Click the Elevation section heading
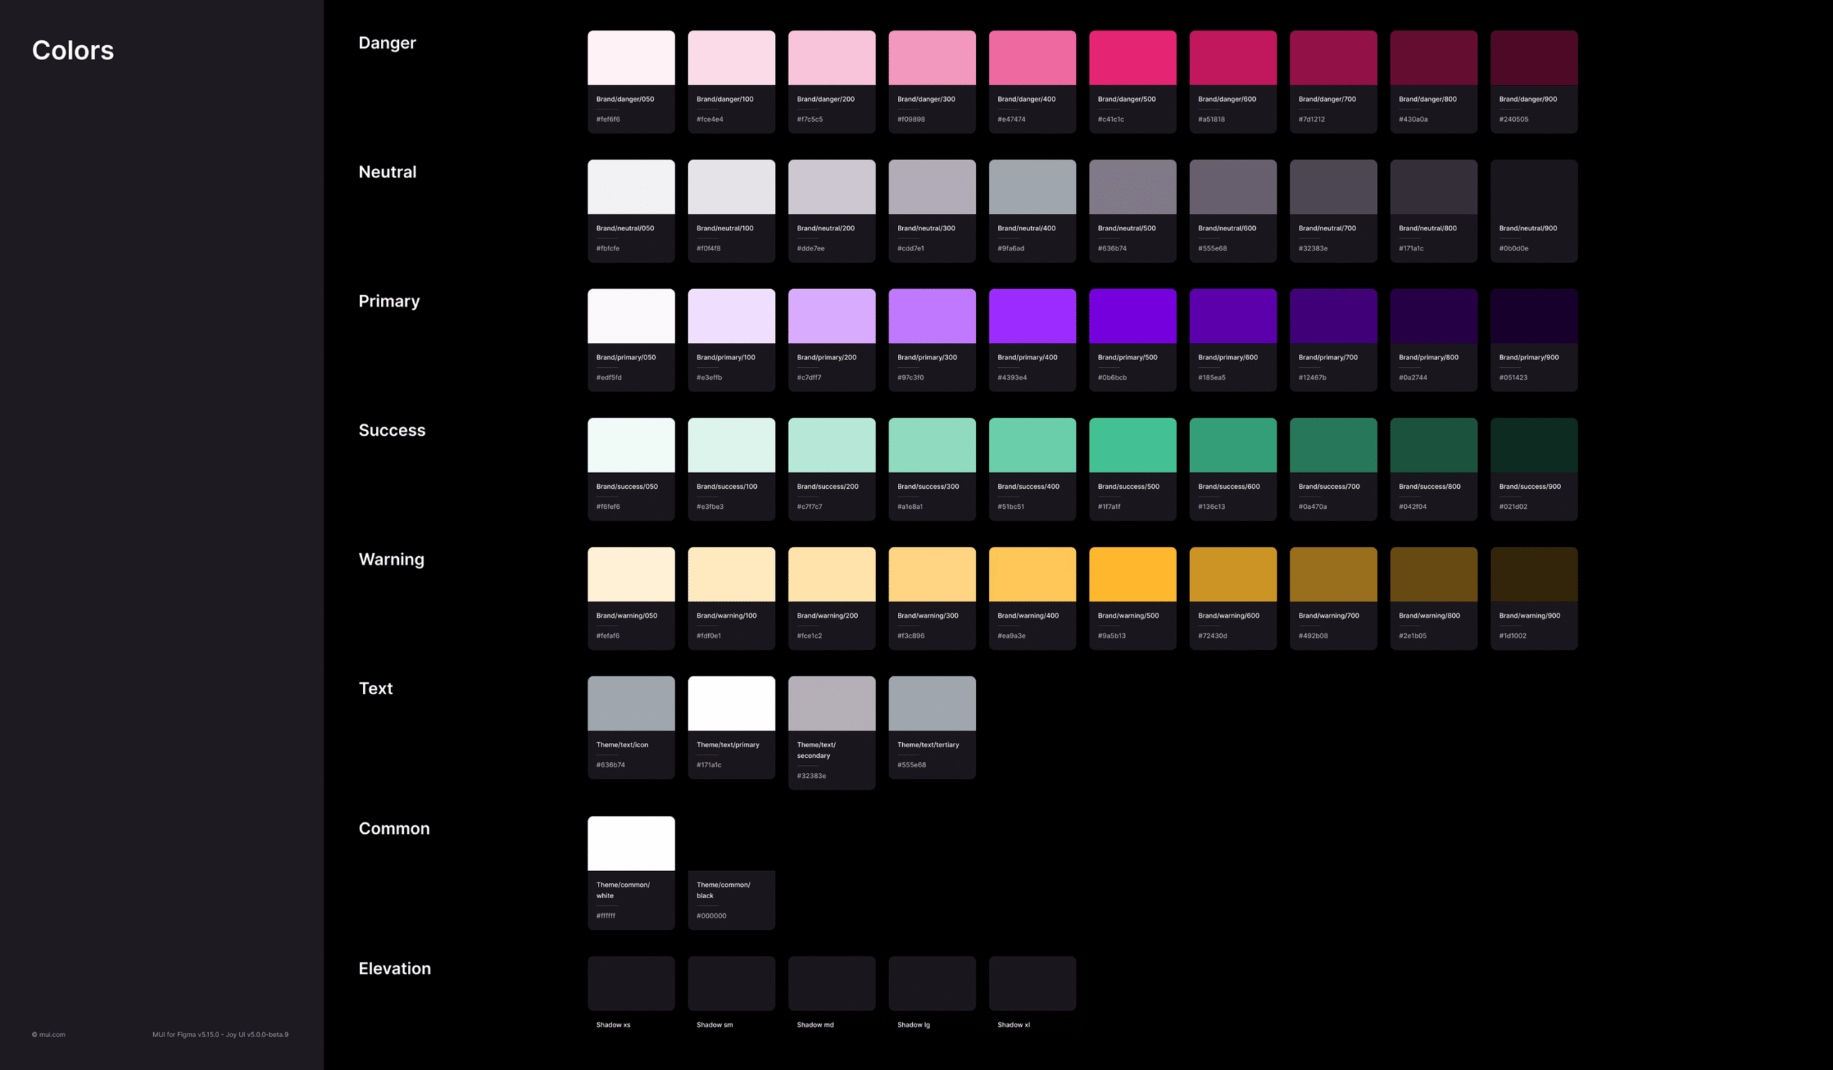The width and height of the screenshot is (1833, 1070). (x=395, y=968)
